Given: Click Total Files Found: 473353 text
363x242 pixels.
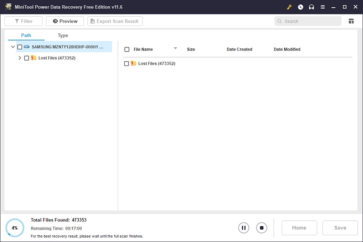Looking at the screenshot, I should click(59, 220).
